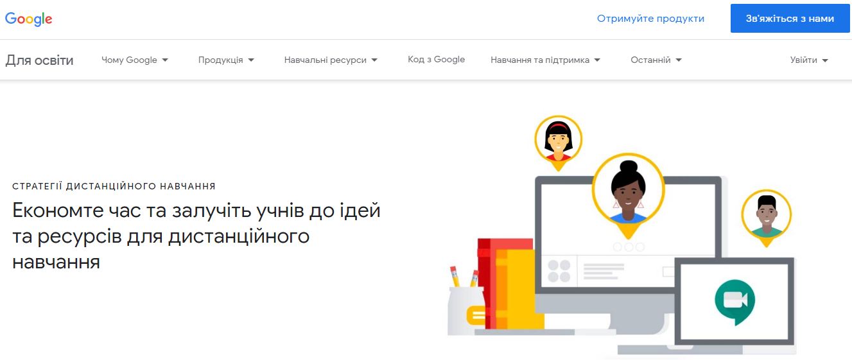Expand the arrow next to Останній

(679, 60)
